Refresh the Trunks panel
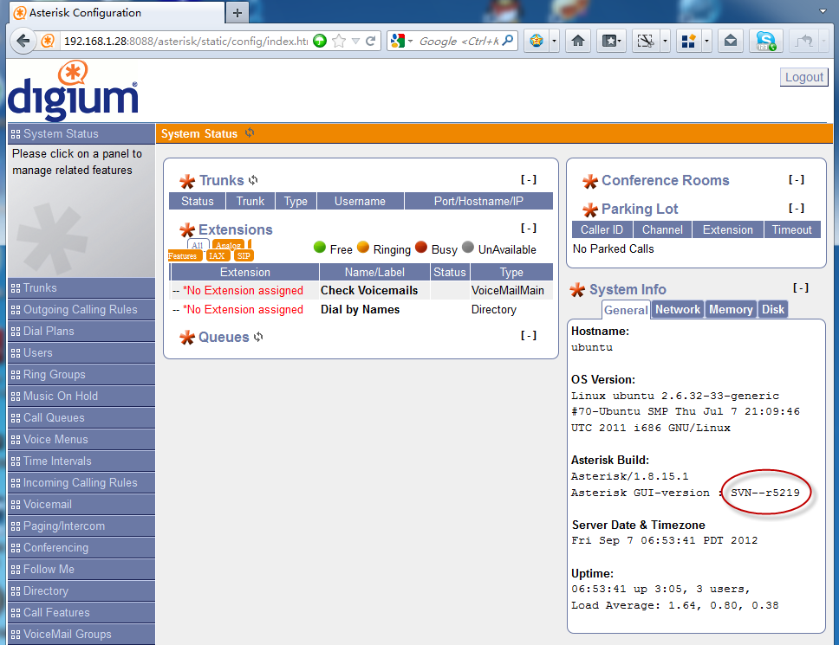 (x=253, y=180)
